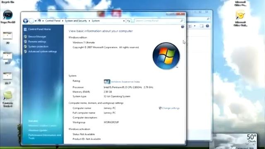Image resolution: width=265 pixels, height=149 pixels.
Task: Expand arrow after Control Panel breadcrumb
Action: [63, 21]
